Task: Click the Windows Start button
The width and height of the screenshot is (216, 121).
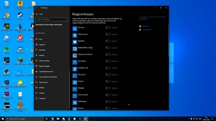Action: click(3, 119)
